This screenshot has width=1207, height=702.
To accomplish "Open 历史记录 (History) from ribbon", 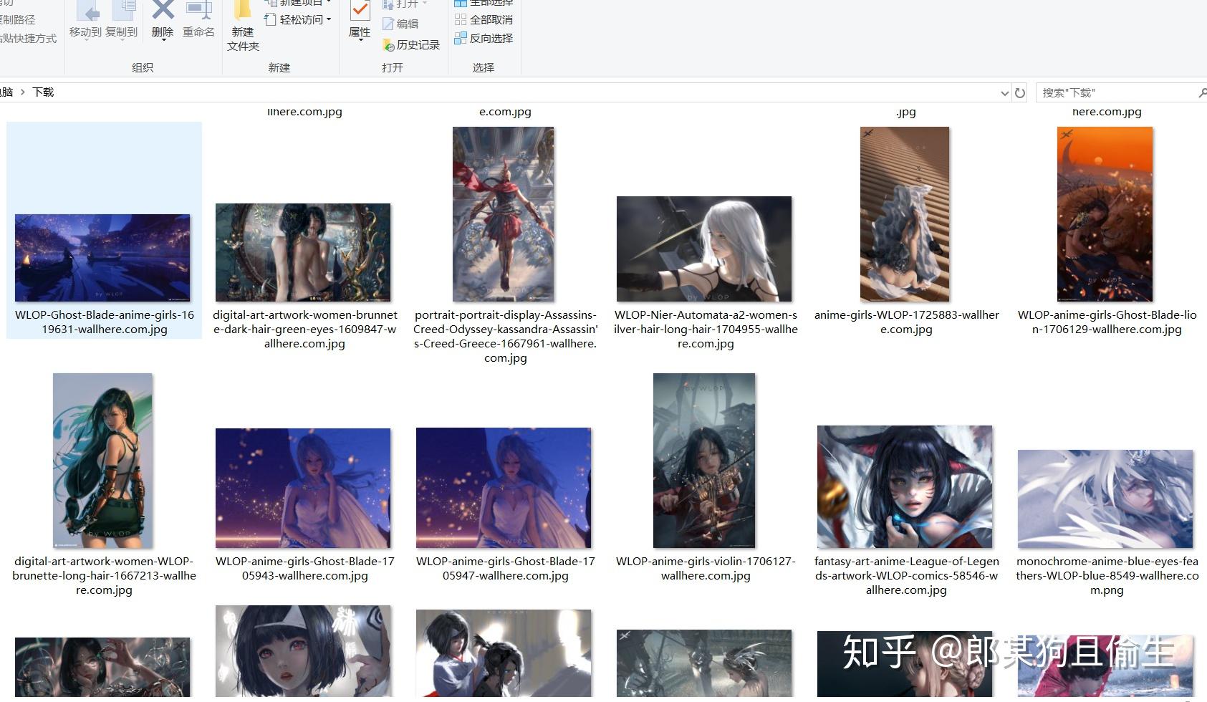I will tap(412, 45).
